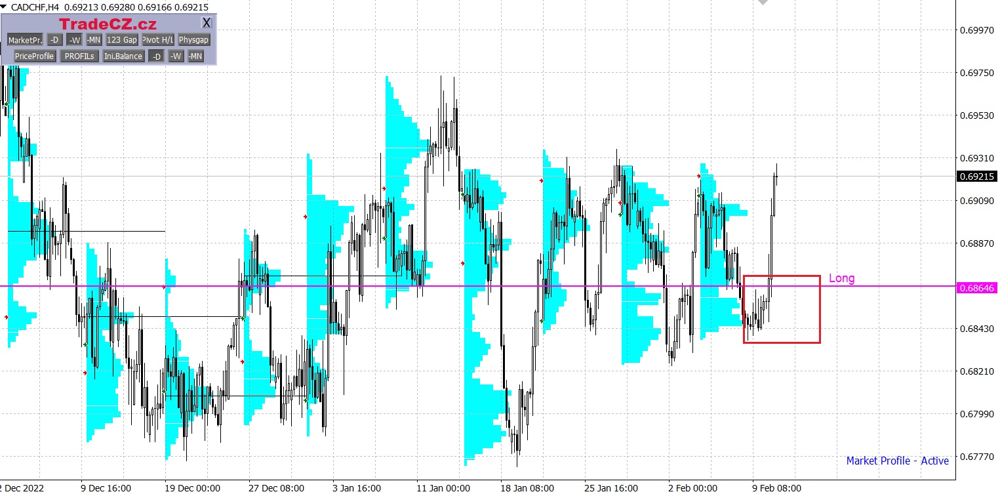
Task: Toggle Initial Balance daily -D button
Action: (x=156, y=56)
